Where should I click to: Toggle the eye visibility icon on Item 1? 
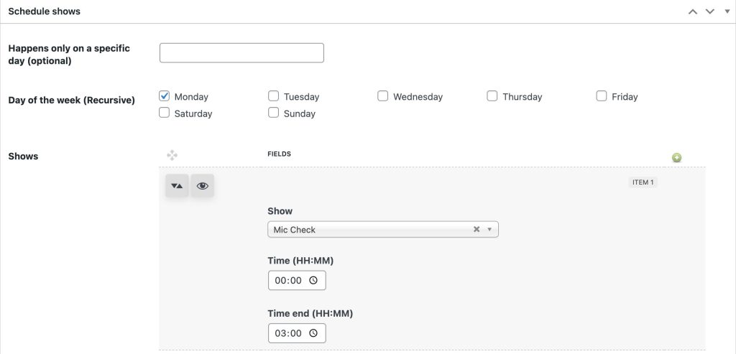click(203, 185)
